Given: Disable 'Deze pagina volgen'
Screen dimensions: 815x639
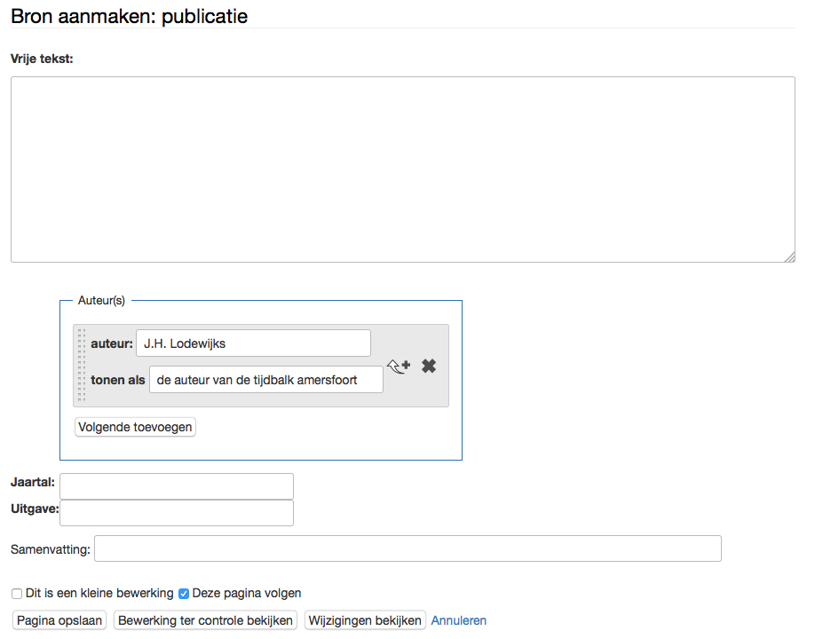Looking at the screenshot, I should 183,593.
